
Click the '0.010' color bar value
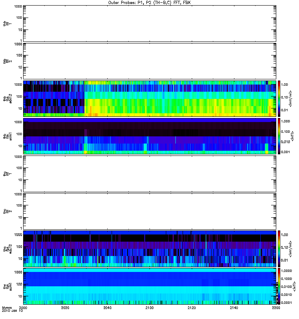pos(285,142)
